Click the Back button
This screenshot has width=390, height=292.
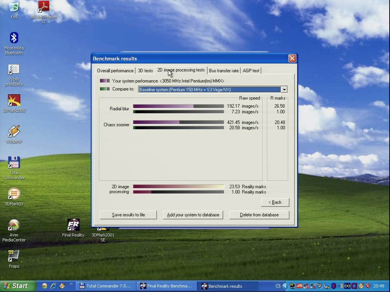[275, 202]
